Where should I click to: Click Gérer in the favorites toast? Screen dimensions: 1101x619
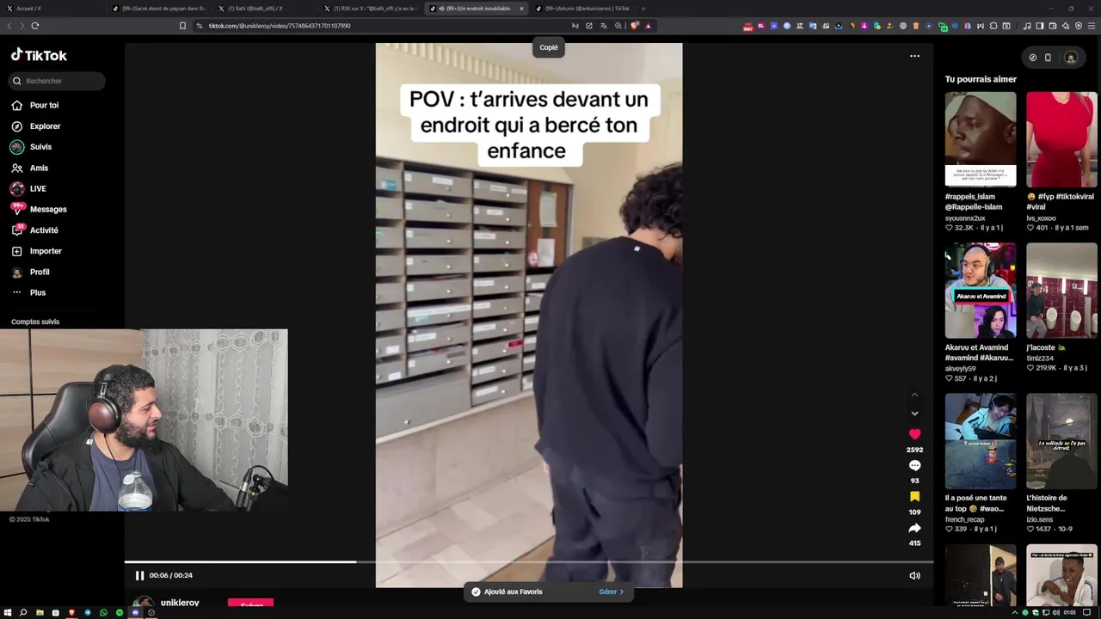611,591
